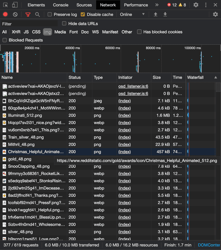Viewport: 221px width, 250px height.
Task: Click the export HAR download arrow
Action: tap(165, 15)
